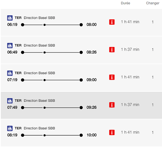Screen dimensions: 162x147
Task: Click the TER train icon of 06:49 trip
Action: (10, 46)
